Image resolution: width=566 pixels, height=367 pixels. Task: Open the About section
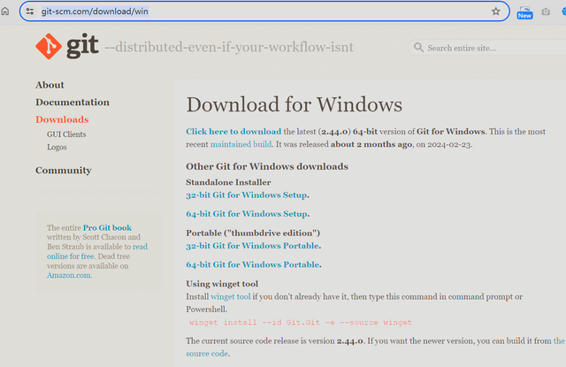click(50, 85)
